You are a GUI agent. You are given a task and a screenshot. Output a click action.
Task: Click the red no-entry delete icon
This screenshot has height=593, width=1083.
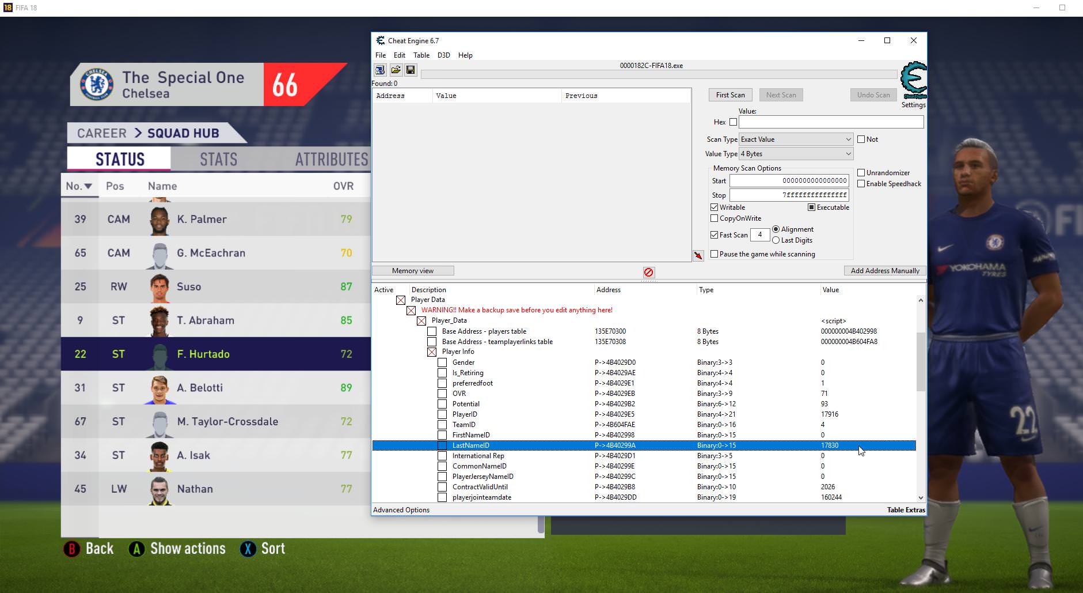point(649,272)
